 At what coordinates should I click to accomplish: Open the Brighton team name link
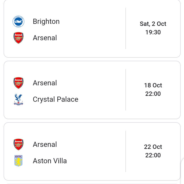coord(46,22)
